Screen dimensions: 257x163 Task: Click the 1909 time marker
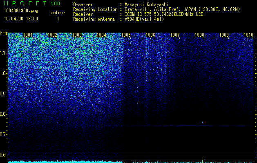tap(224, 35)
